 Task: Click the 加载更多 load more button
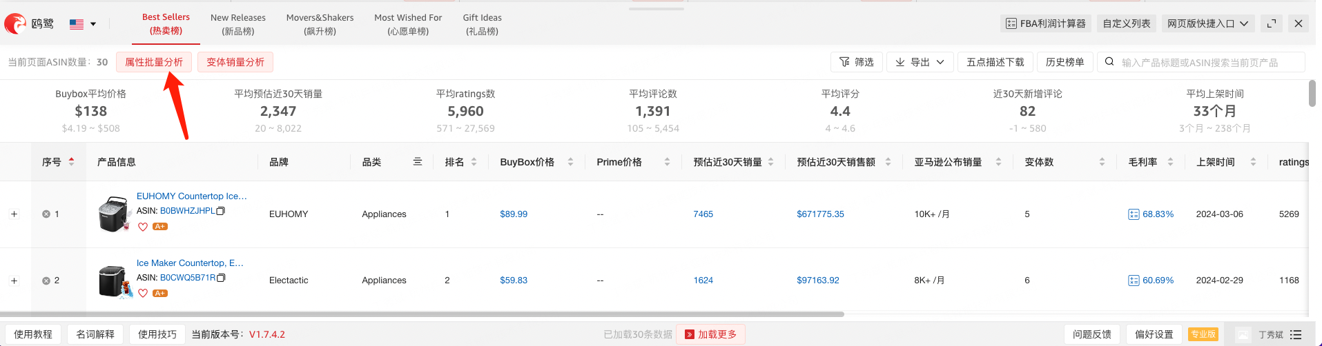point(710,334)
